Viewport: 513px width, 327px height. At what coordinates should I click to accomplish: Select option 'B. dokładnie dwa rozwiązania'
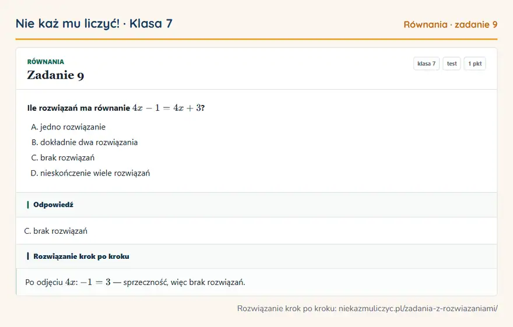85,142
